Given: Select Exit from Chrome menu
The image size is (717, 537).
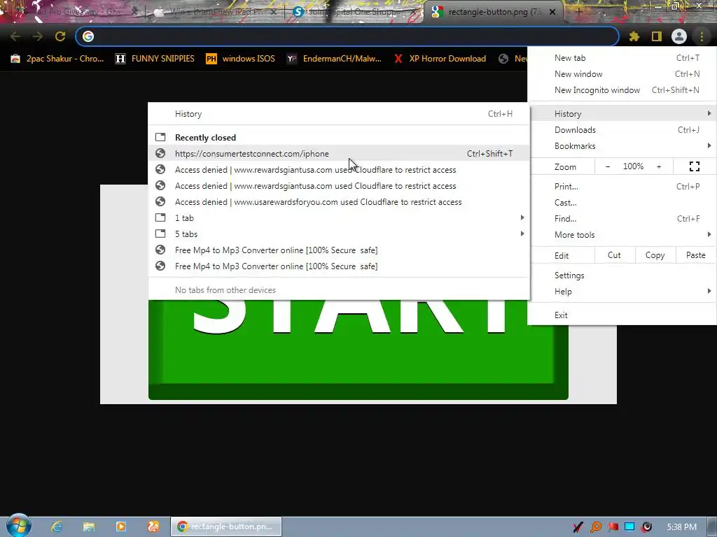Looking at the screenshot, I should (x=622, y=315).
